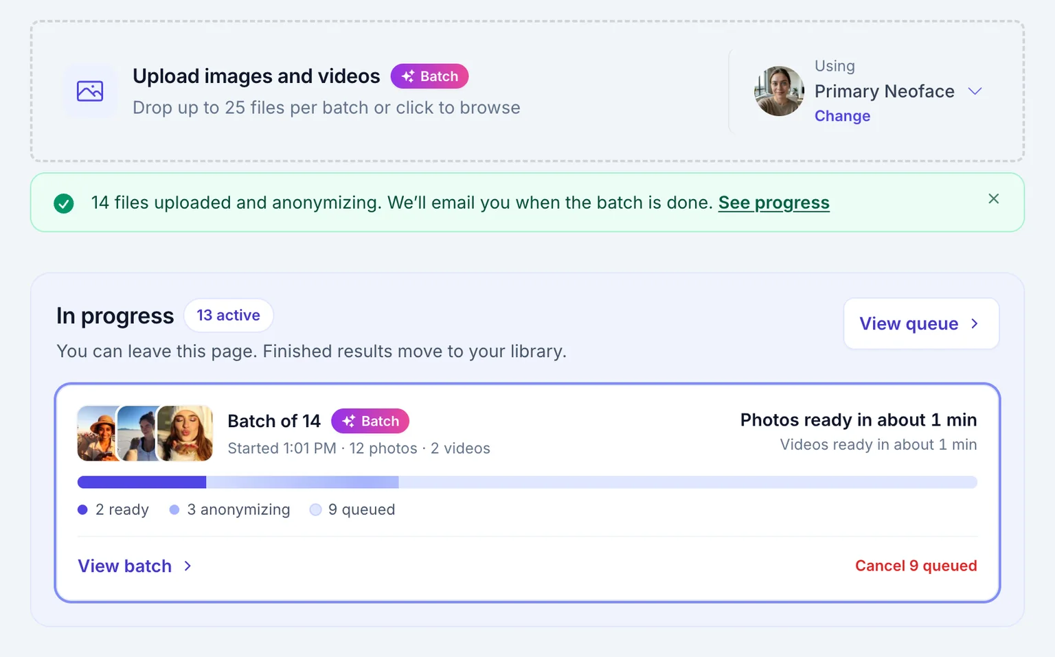The height and width of the screenshot is (657, 1055).
Task: Click the middle batch thumbnail
Action: 137,433
